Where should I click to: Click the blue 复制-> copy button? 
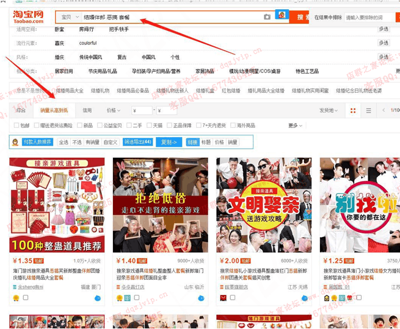pos(169,142)
